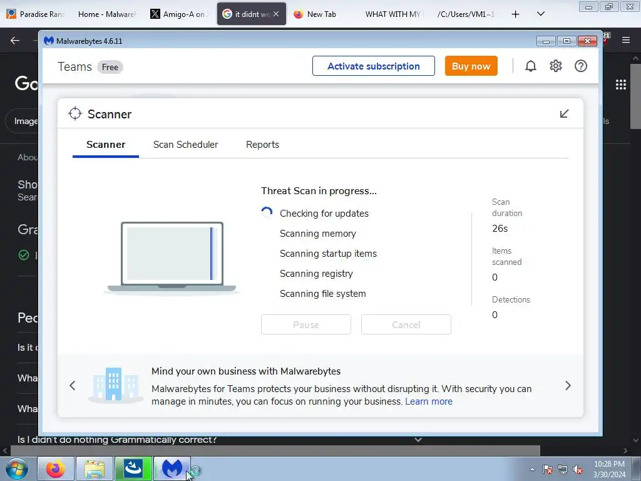Pause the threat scan
This screenshot has width=641, height=481.
pos(305,324)
